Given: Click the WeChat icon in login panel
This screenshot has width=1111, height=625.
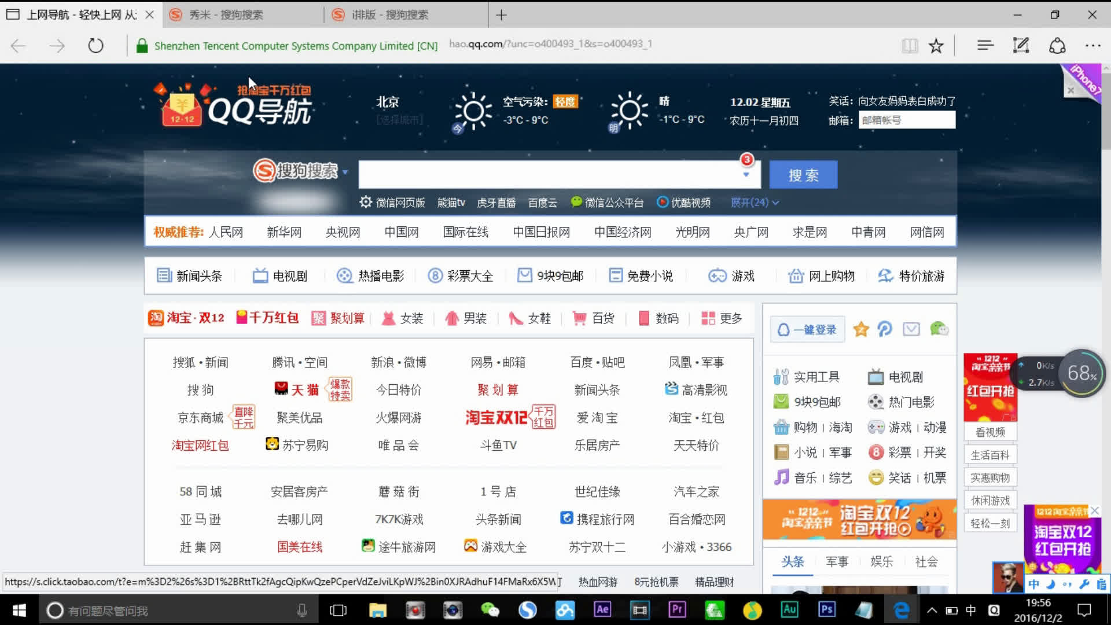Looking at the screenshot, I should pos(939,329).
